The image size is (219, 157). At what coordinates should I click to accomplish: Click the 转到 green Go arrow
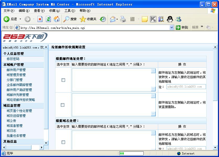(178, 27)
